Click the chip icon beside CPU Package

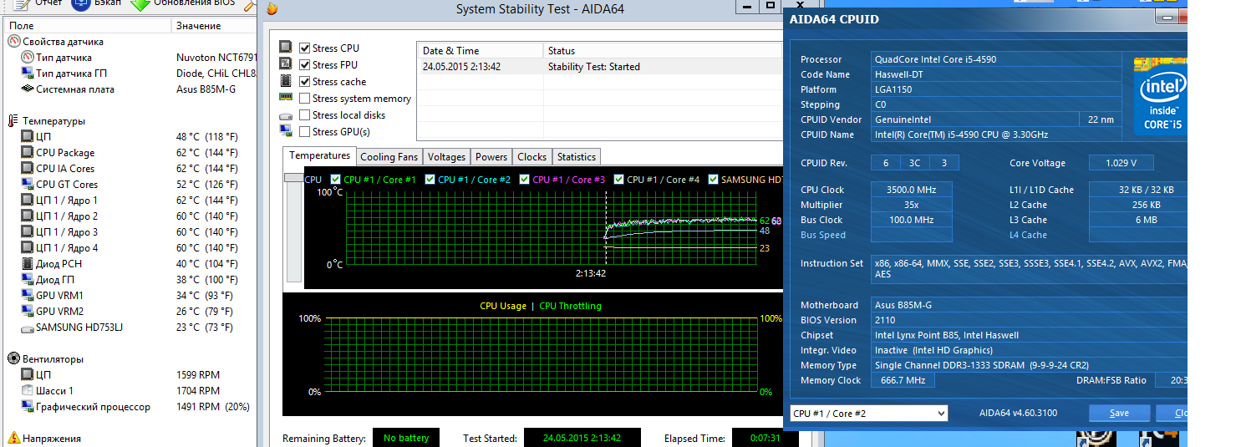[x=28, y=153]
